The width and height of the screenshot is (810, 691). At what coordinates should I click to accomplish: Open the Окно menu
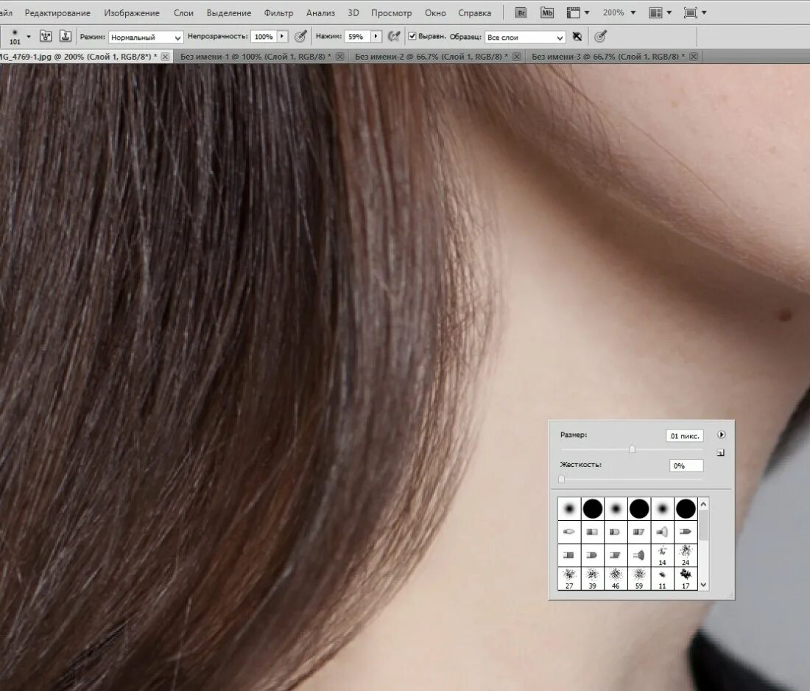[435, 13]
